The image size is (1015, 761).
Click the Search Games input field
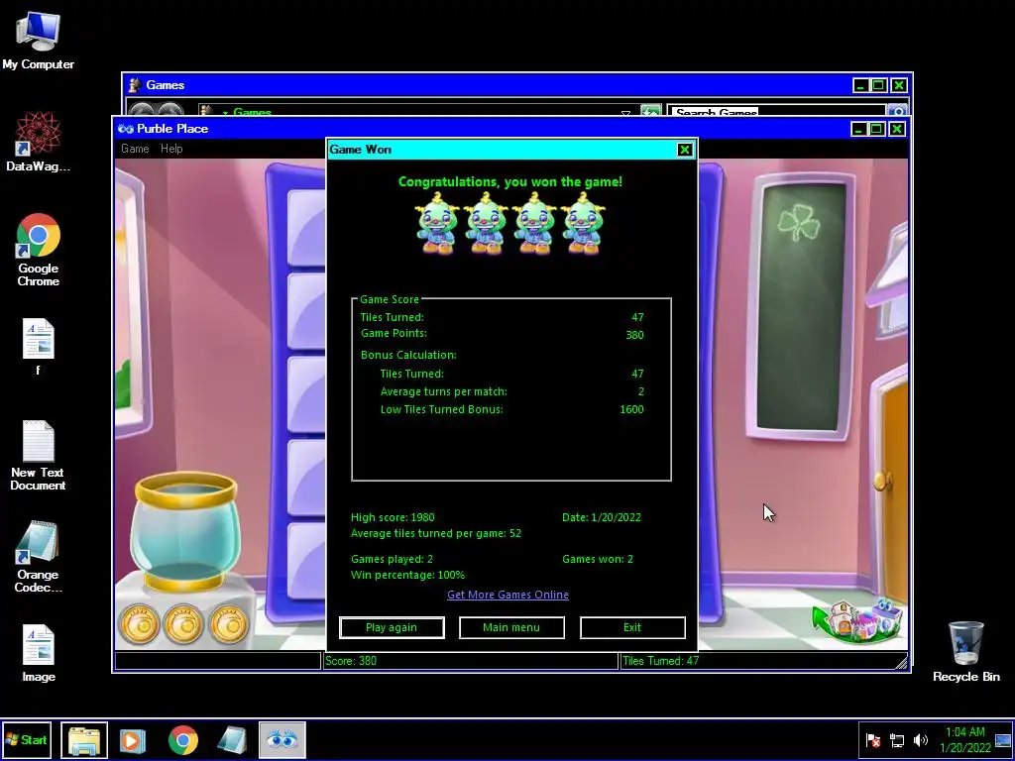(x=776, y=111)
